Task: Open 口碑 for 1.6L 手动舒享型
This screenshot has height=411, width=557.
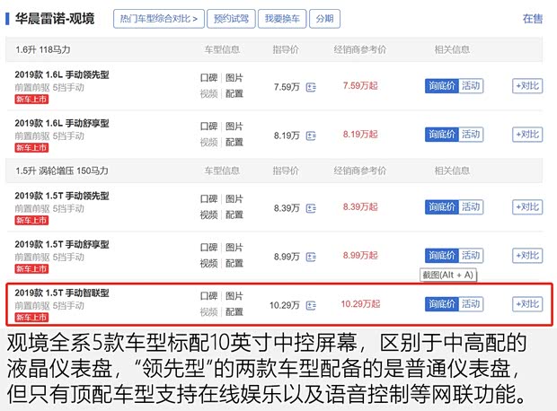Action: (x=208, y=127)
